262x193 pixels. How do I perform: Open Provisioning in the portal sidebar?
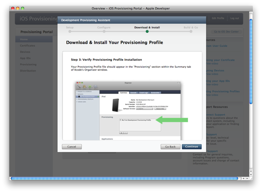point(28,64)
